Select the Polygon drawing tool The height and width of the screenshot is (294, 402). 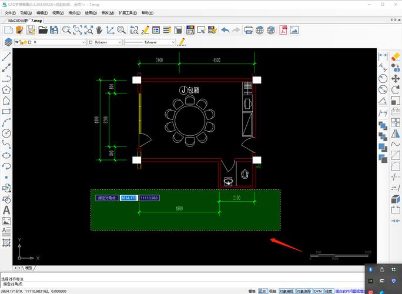[6, 90]
